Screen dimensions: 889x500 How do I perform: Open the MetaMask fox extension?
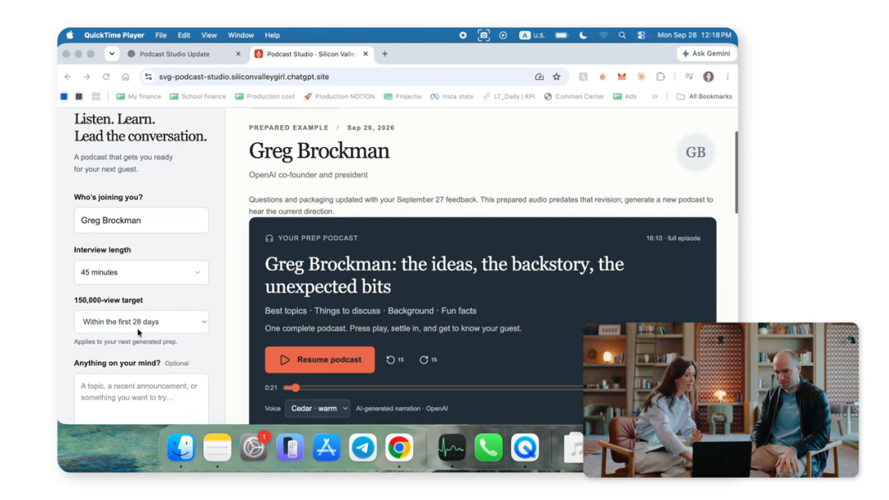tap(622, 76)
